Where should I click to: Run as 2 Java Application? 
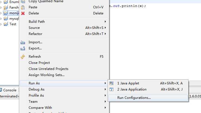(148, 89)
